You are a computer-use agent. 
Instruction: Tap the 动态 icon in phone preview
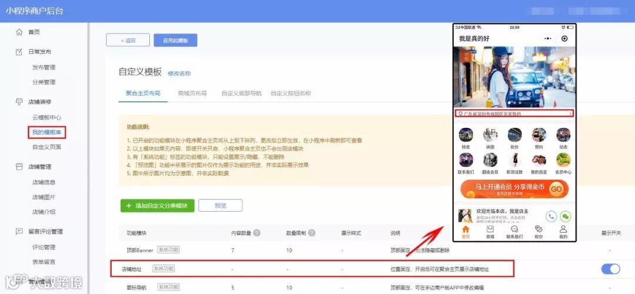563,135
